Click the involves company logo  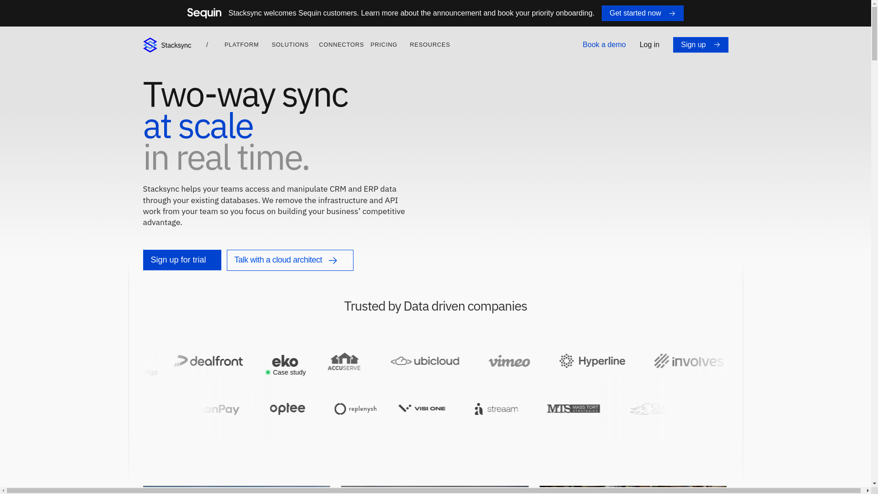pos(689,361)
